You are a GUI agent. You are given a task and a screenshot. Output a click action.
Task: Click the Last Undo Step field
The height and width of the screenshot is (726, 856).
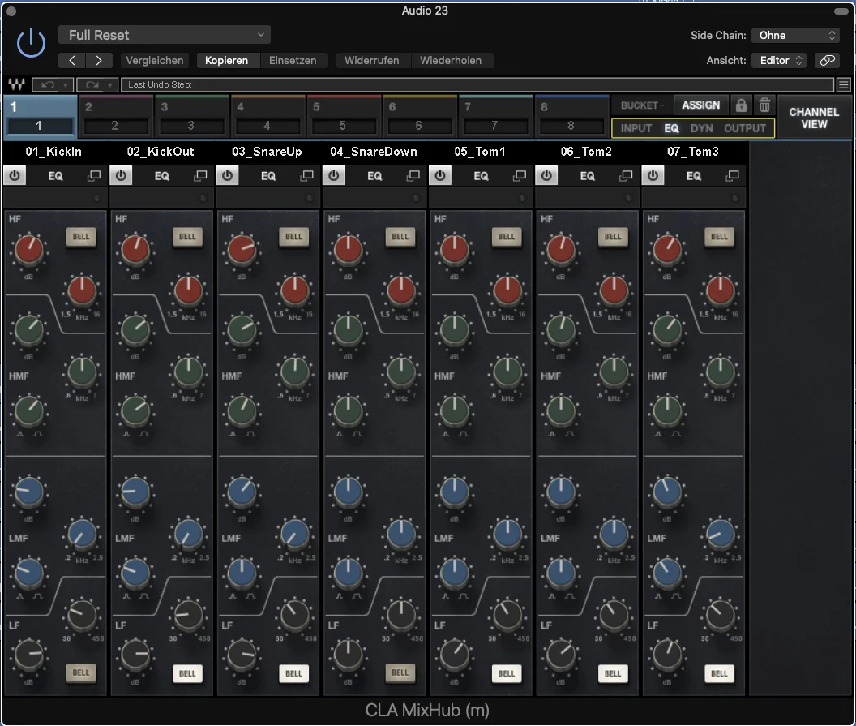click(x=477, y=84)
